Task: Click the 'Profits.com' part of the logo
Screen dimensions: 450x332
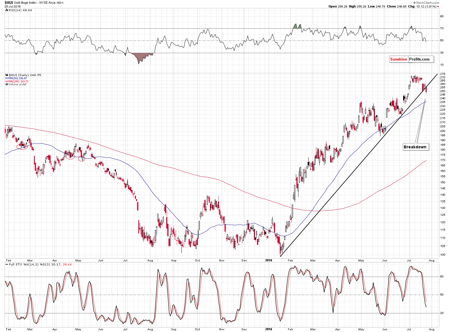Action: 419,59
